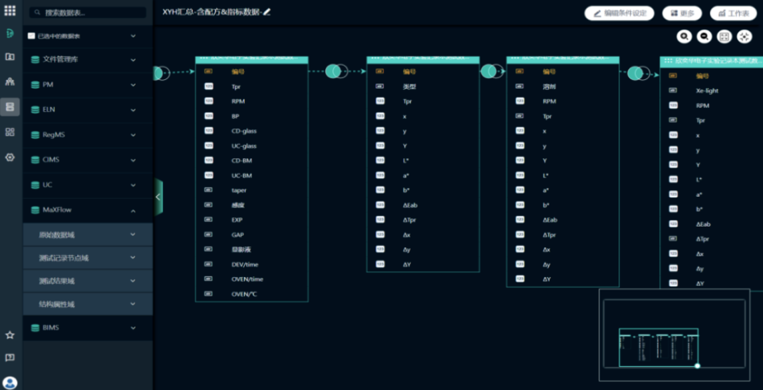Click the zoom in magnifier icon
The width and height of the screenshot is (763, 390).
tap(684, 37)
